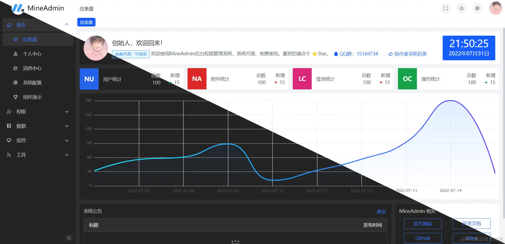Click the 更多 link in 系统公告

point(381,212)
